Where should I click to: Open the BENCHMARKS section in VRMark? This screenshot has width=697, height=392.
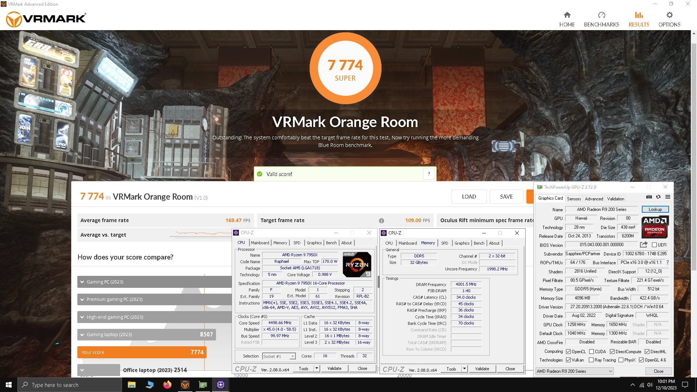tap(601, 19)
